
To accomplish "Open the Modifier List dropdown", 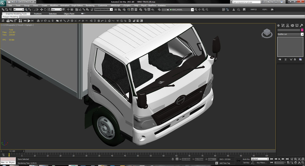I will click(302, 34).
